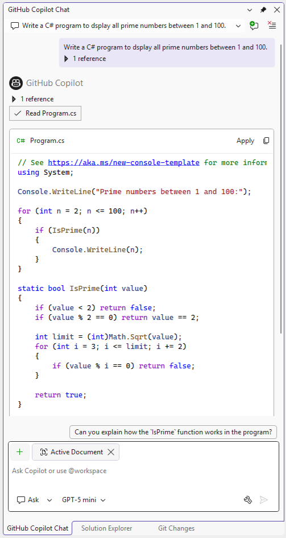Remove the Active Document attachment
Image resolution: width=286 pixels, height=538 pixels.
(x=111, y=452)
